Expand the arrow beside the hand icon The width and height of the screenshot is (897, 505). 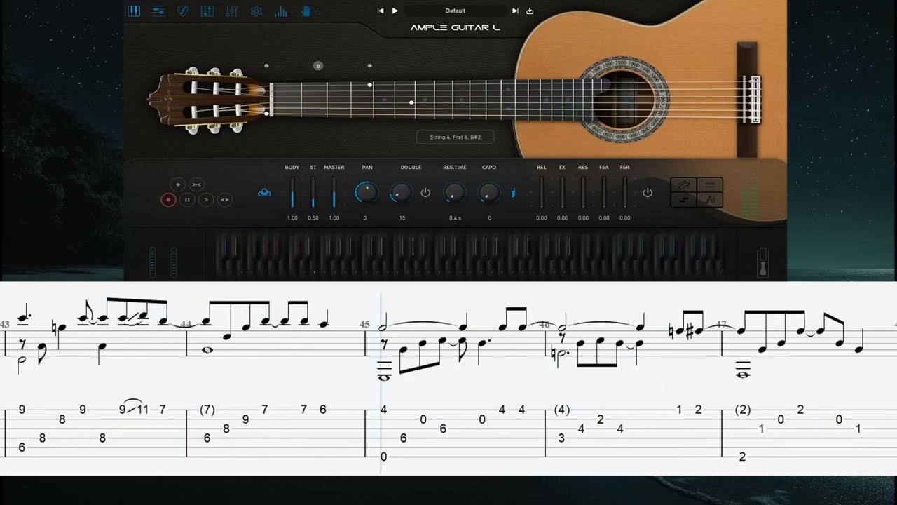pos(316,11)
